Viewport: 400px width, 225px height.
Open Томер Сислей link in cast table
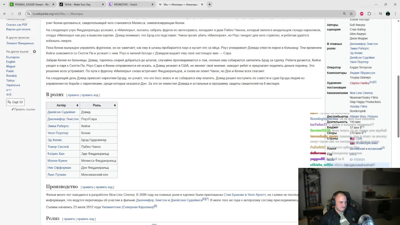point(58,147)
